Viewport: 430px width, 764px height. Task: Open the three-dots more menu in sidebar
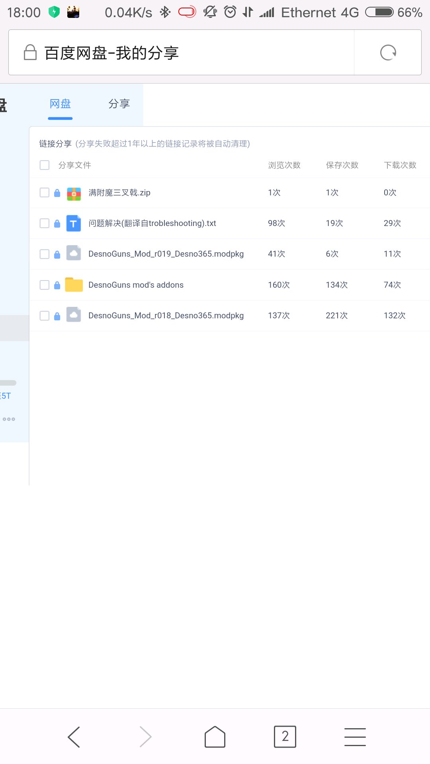[x=9, y=419]
